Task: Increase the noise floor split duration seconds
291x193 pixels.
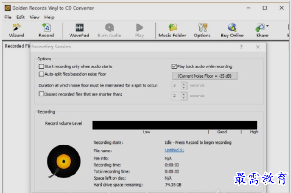Action: 184,84
